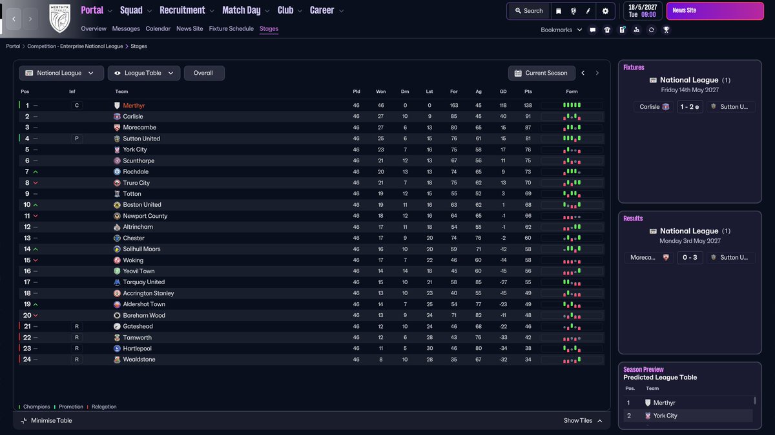Sort table by the GD column header

point(503,92)
